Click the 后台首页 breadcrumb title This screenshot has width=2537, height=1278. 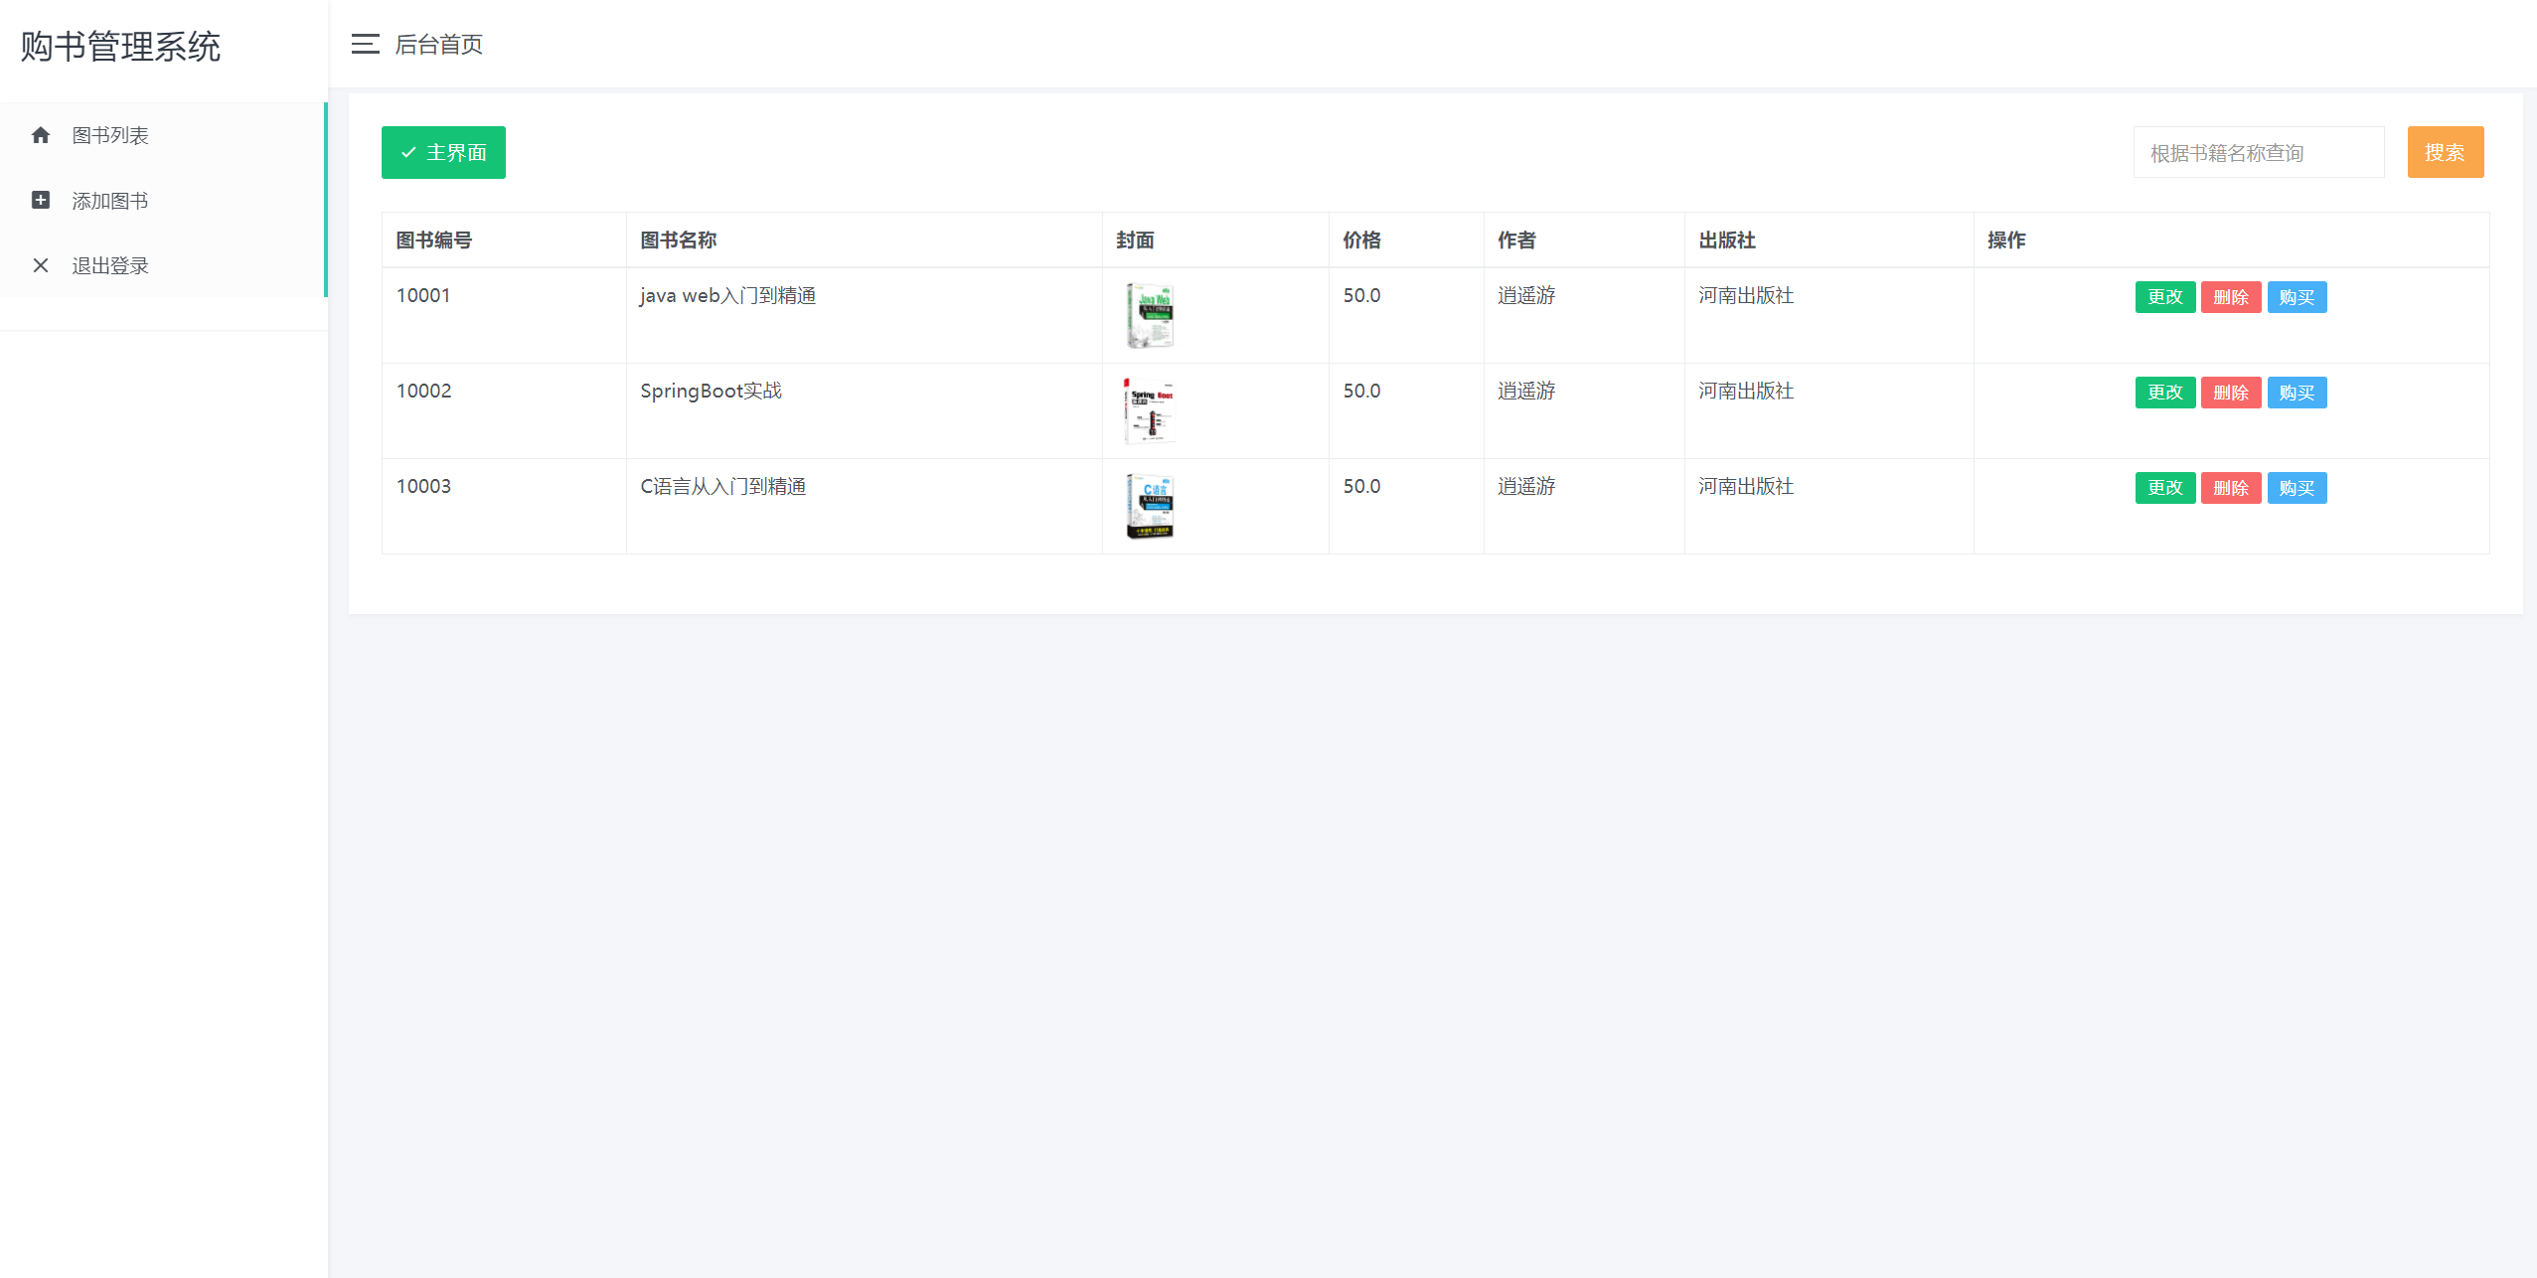438,44
